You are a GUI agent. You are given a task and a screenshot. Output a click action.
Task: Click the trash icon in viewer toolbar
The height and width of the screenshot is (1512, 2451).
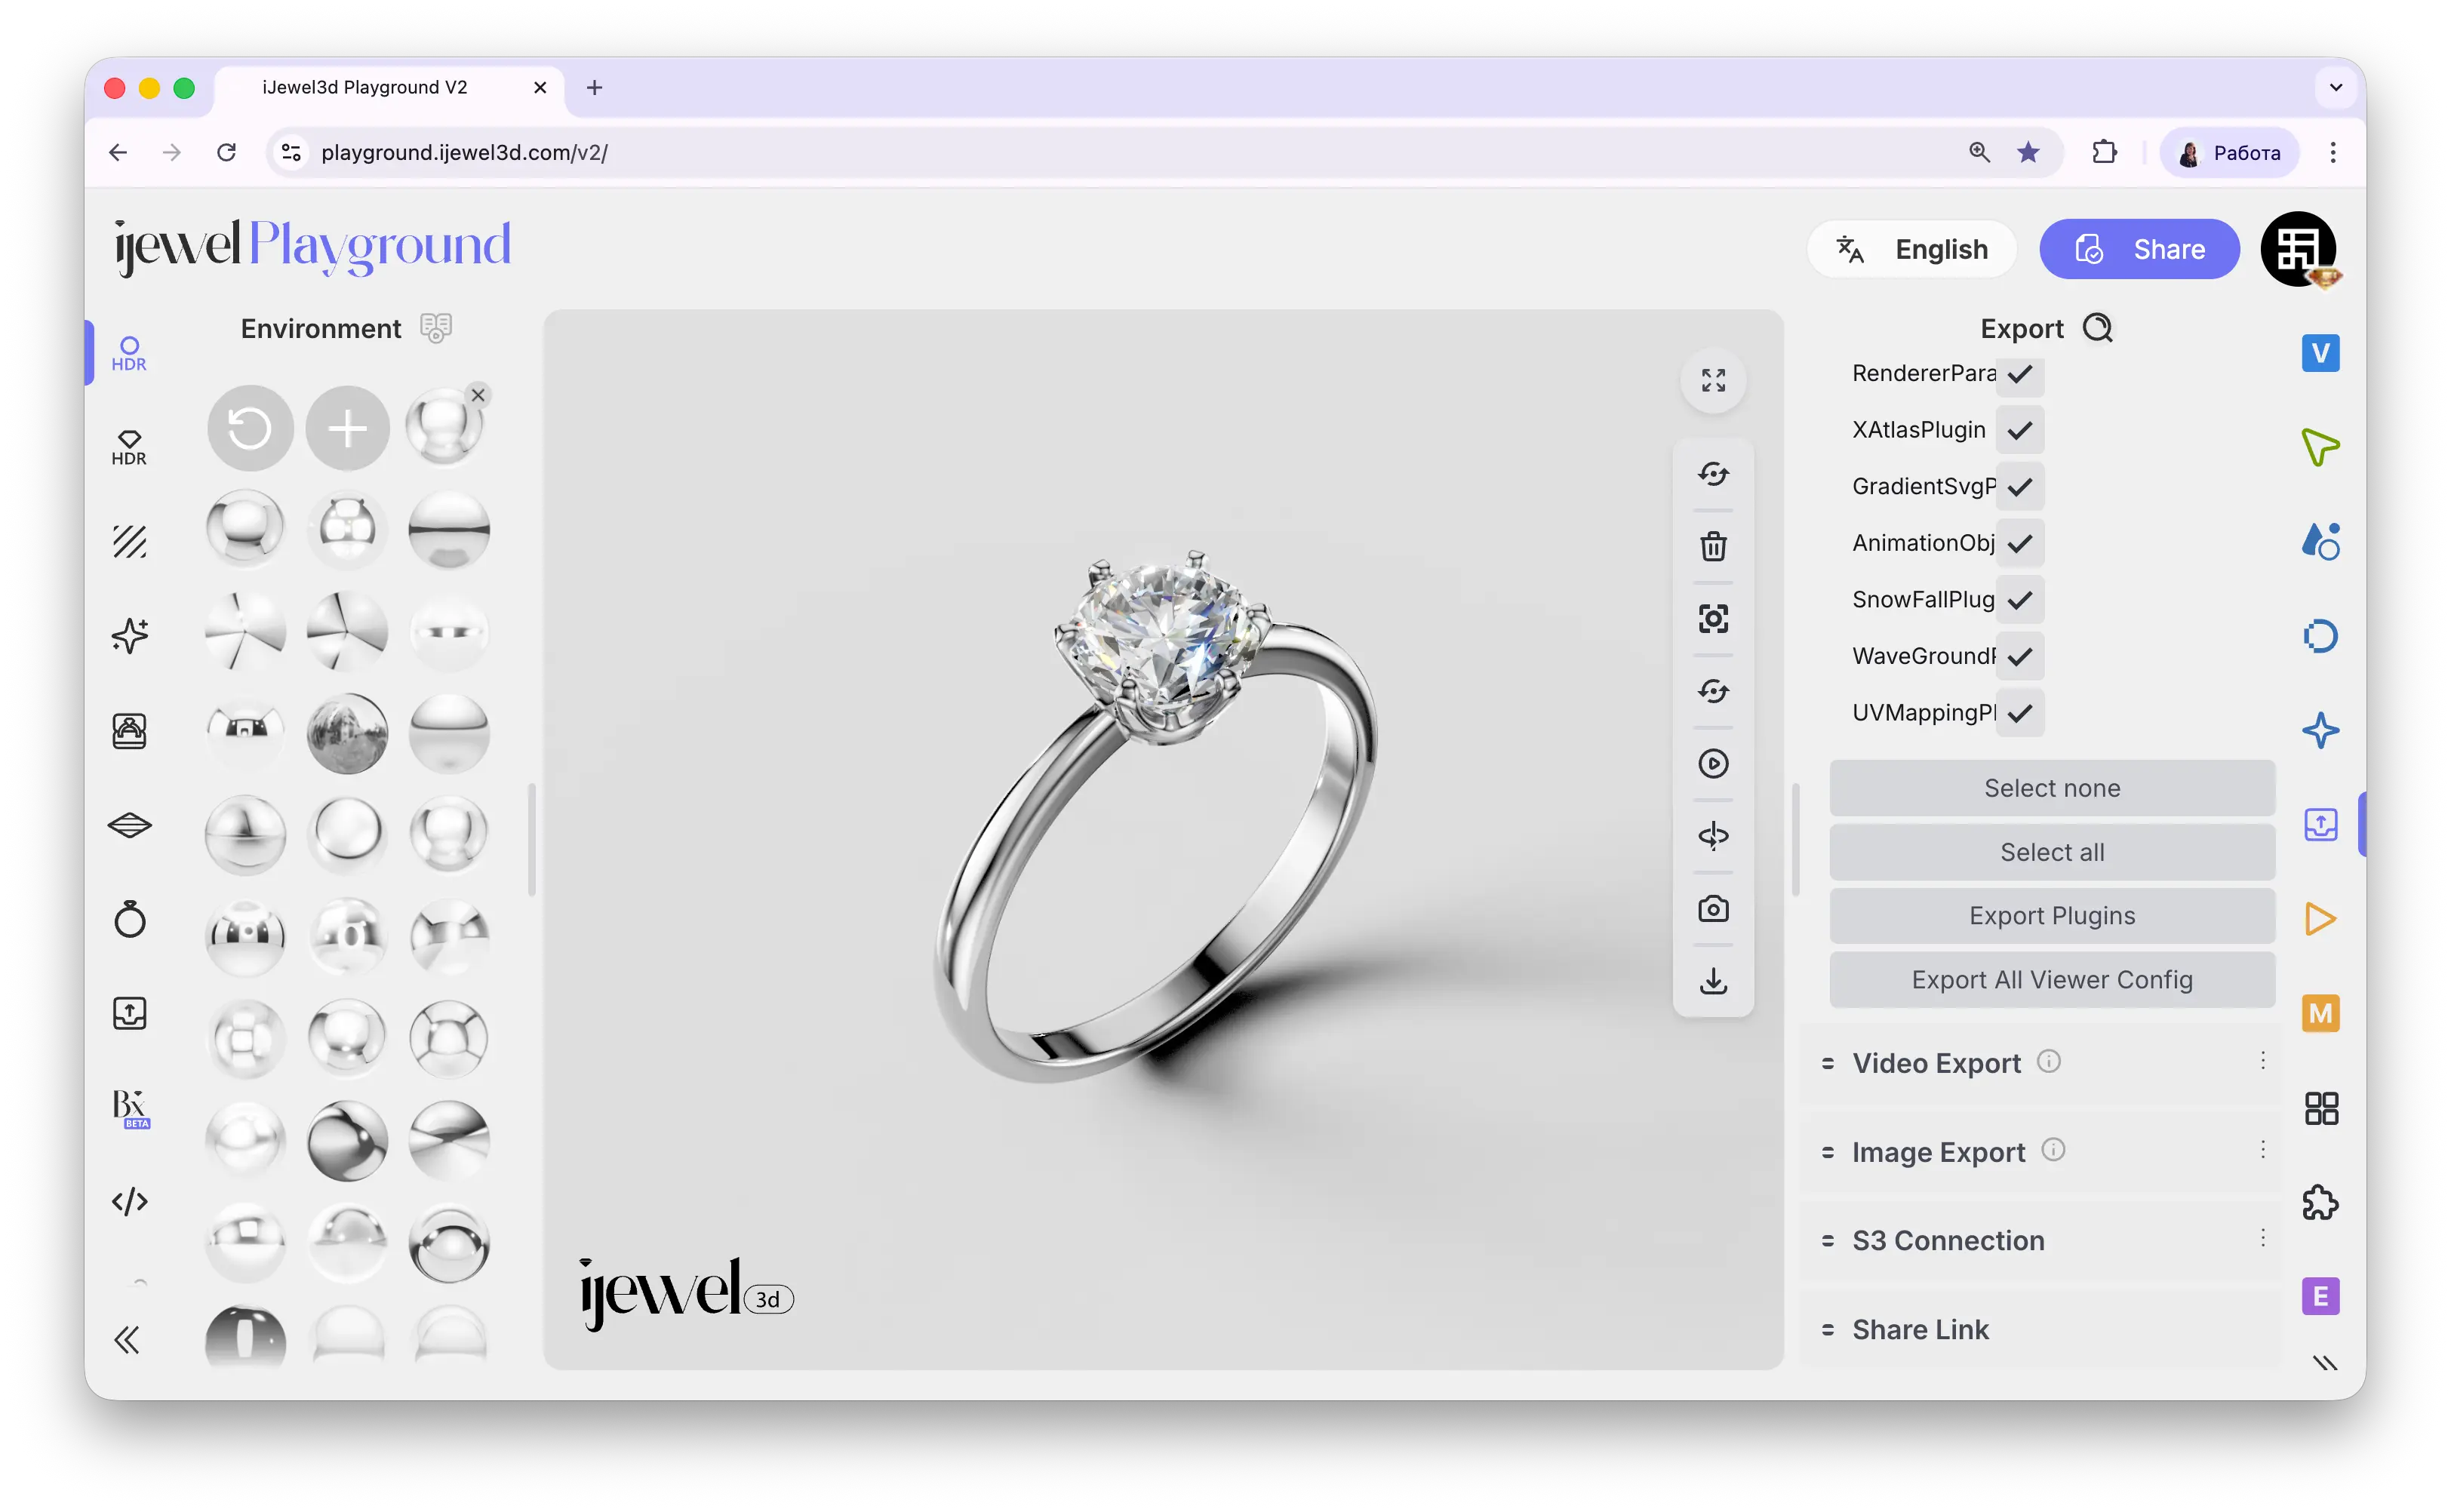(1713, 546)
